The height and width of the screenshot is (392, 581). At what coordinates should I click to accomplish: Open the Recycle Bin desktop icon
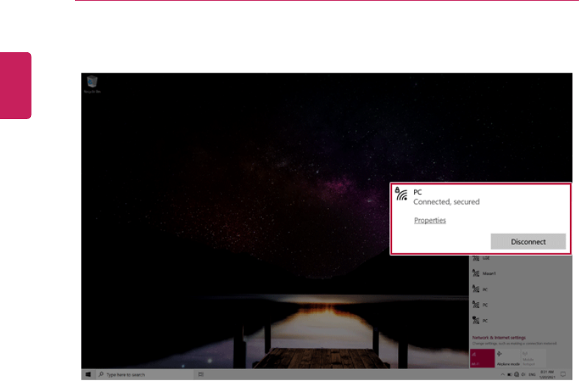92,84
